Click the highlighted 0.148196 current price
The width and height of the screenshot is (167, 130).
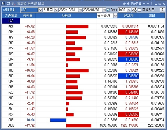(129, 32)
